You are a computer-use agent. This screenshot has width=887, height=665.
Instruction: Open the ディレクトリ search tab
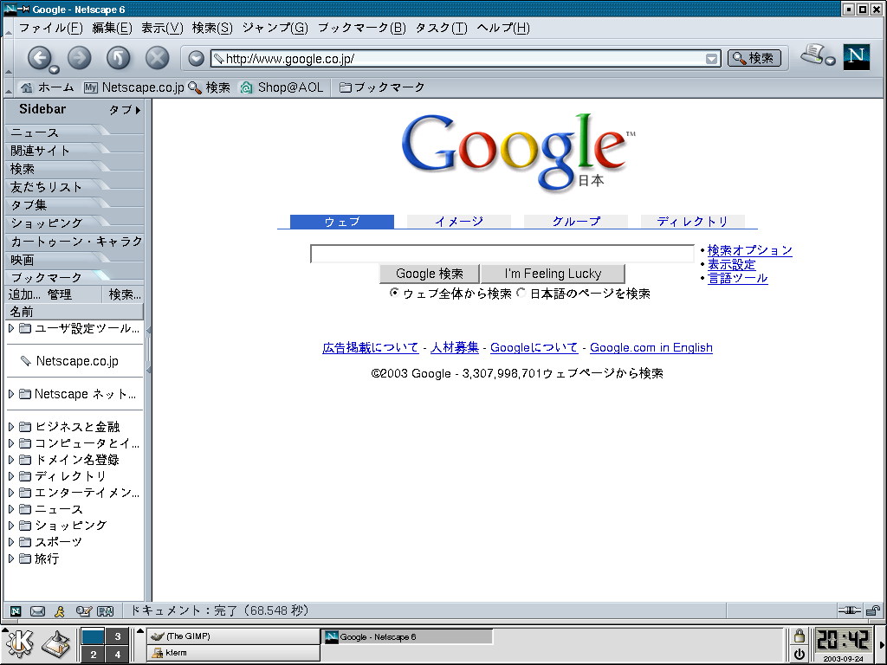692,221
